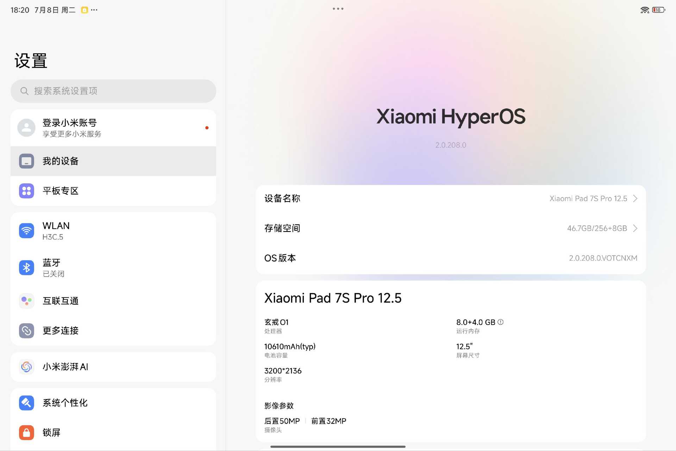The image size is (676, 451).
Task: Click Bluetooth status 已关闭
Action: (x=54, y=274)
